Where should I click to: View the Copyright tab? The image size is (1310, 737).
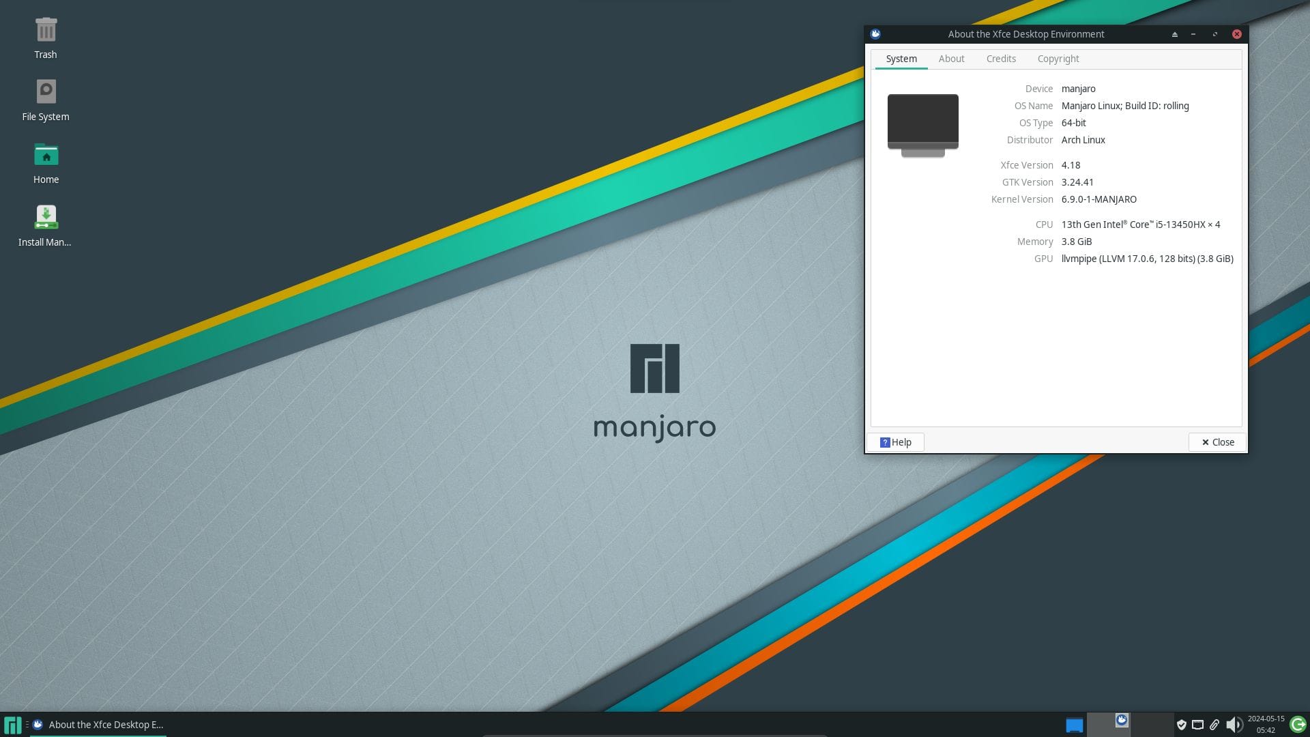[1058, 59]
